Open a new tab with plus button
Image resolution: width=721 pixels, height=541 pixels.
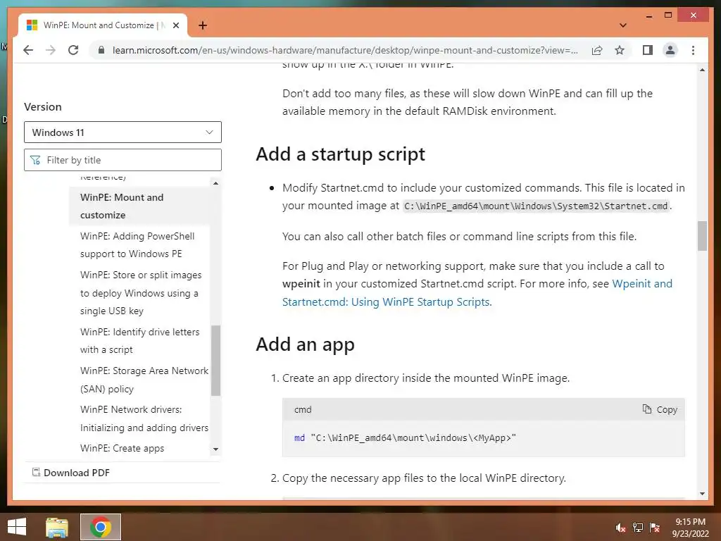(x=203, y=25)
